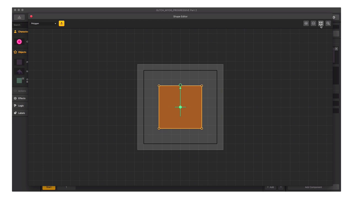Toggle the yellow snap-to-center button
Image resolution: width=353 pixels, height=199 pixels.
tap(61, 23)
